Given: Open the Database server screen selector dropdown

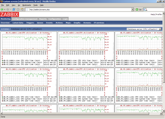Looking at the screenshot, I should pos(144,29).
